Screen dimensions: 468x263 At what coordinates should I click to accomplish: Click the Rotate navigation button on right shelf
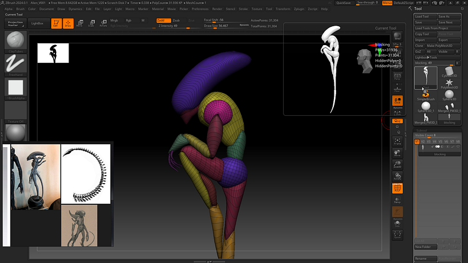tap(397, 176)
